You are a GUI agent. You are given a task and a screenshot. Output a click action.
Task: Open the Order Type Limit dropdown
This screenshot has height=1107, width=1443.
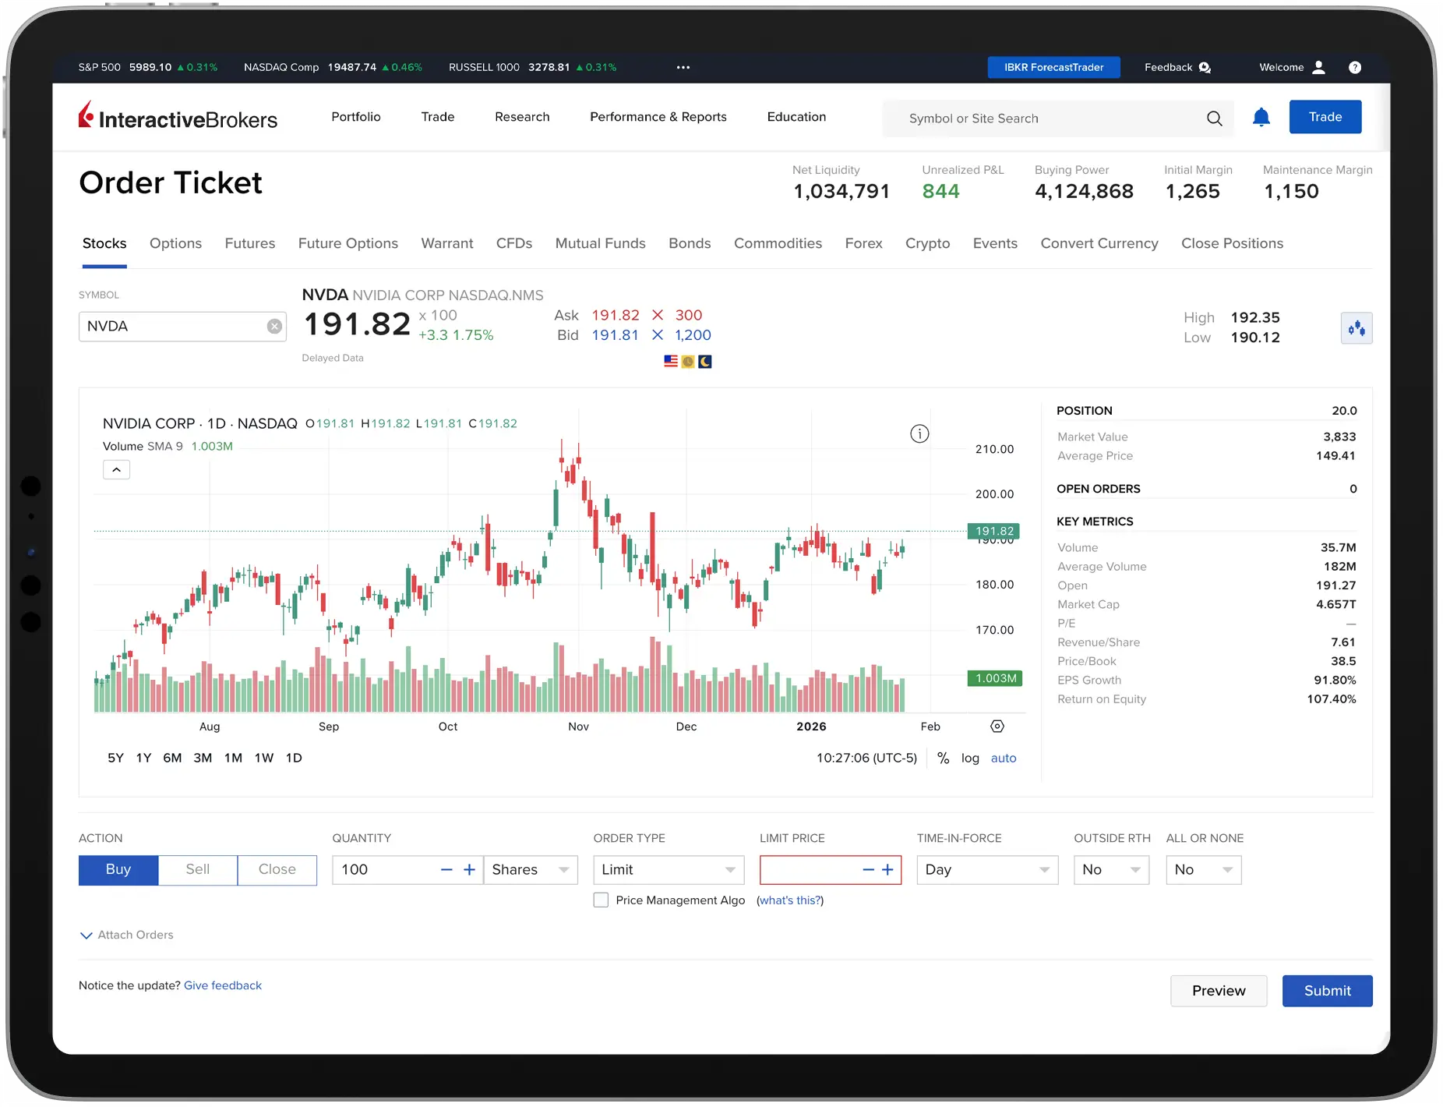[669, 870]
